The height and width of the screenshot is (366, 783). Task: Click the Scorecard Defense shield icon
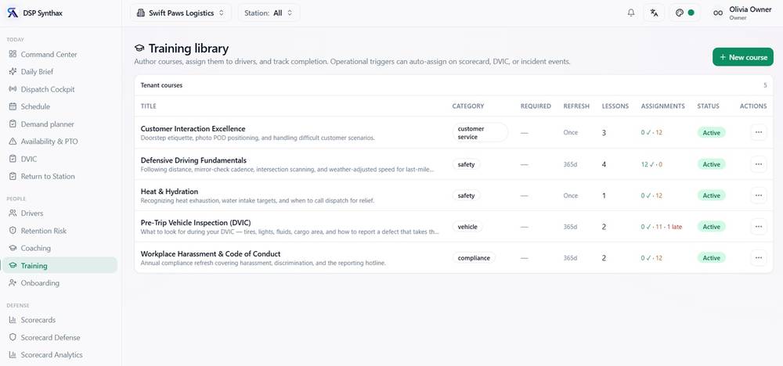tap(13, 337)
